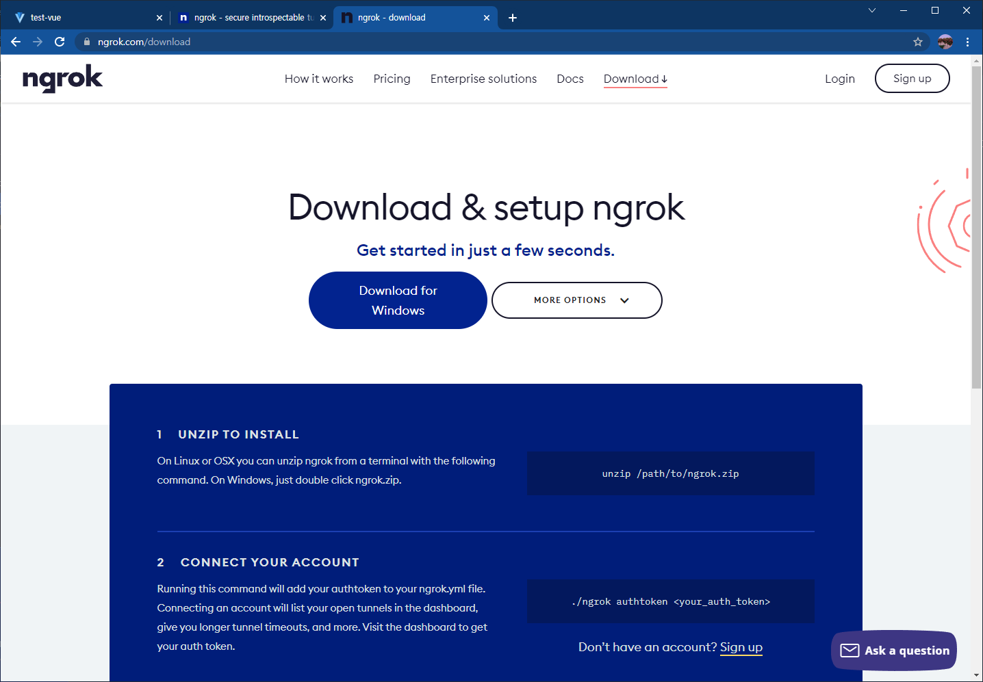Close the ngrok - download tab

tap(487, 18)
